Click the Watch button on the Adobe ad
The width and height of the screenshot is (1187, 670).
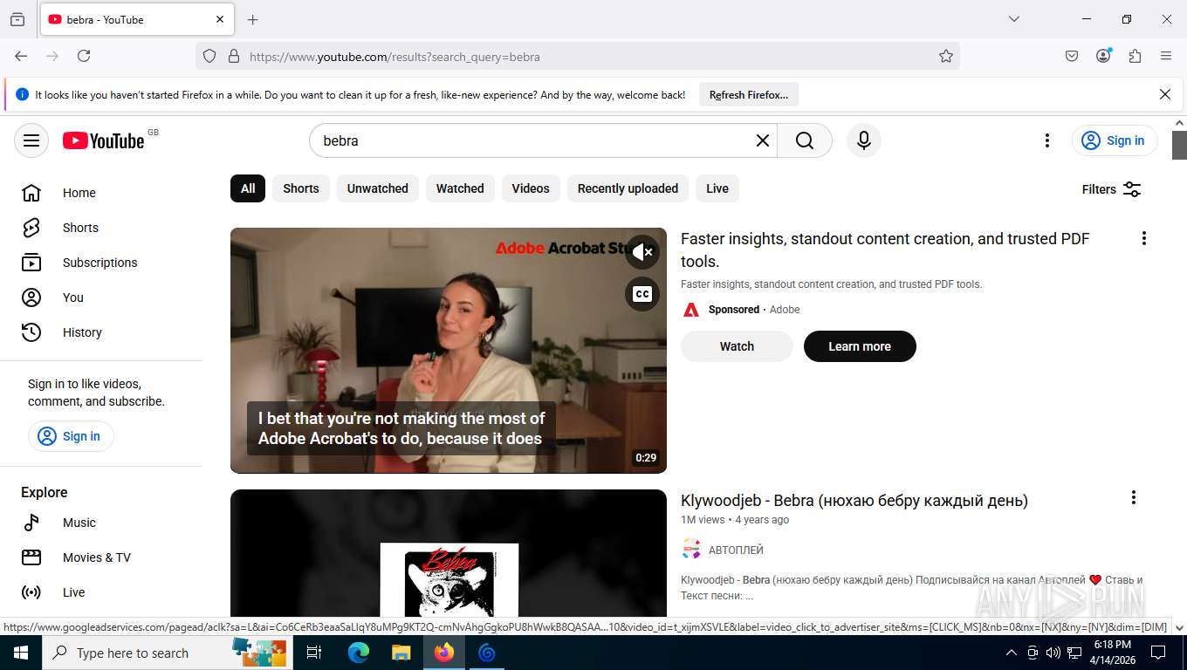coord(737,346)
